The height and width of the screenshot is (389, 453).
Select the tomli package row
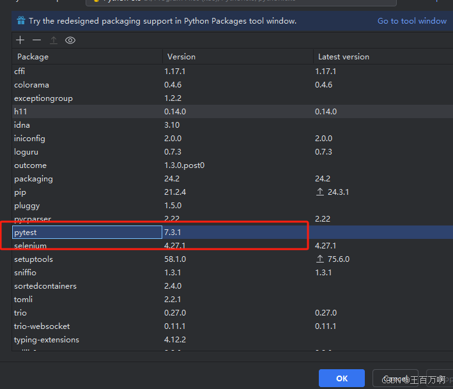(x=233, y=300)
